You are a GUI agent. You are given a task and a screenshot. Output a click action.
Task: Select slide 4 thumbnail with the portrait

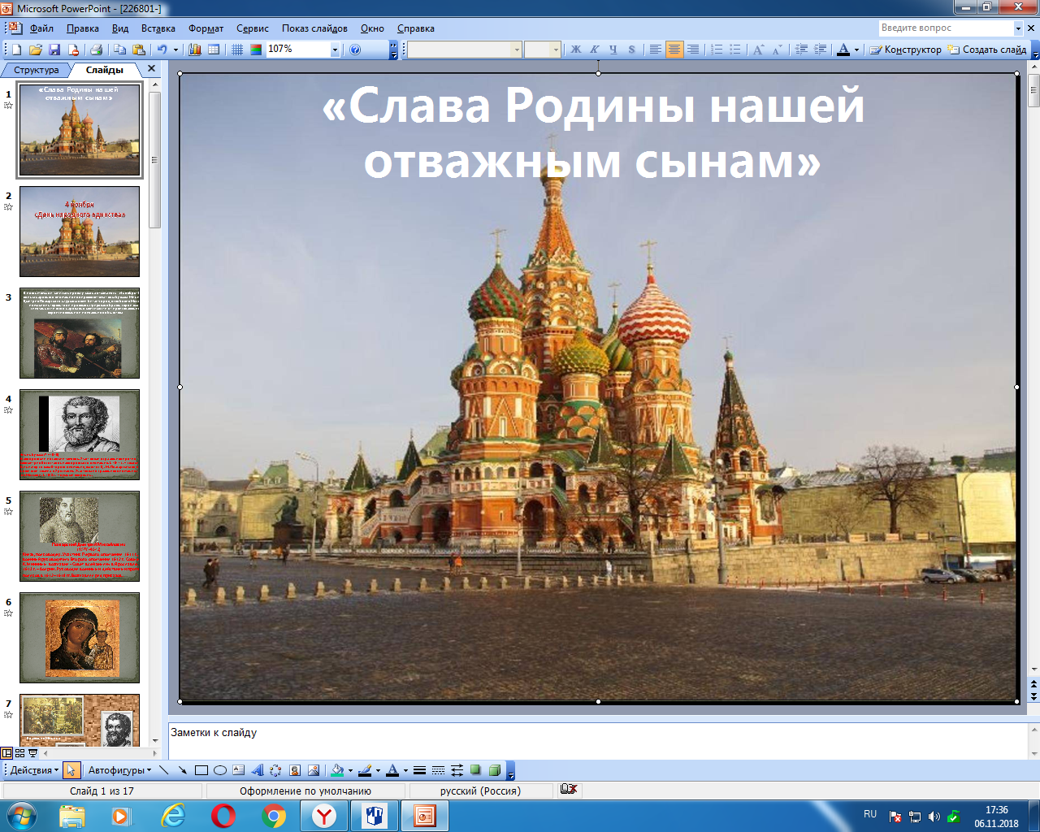coord(80,435)
